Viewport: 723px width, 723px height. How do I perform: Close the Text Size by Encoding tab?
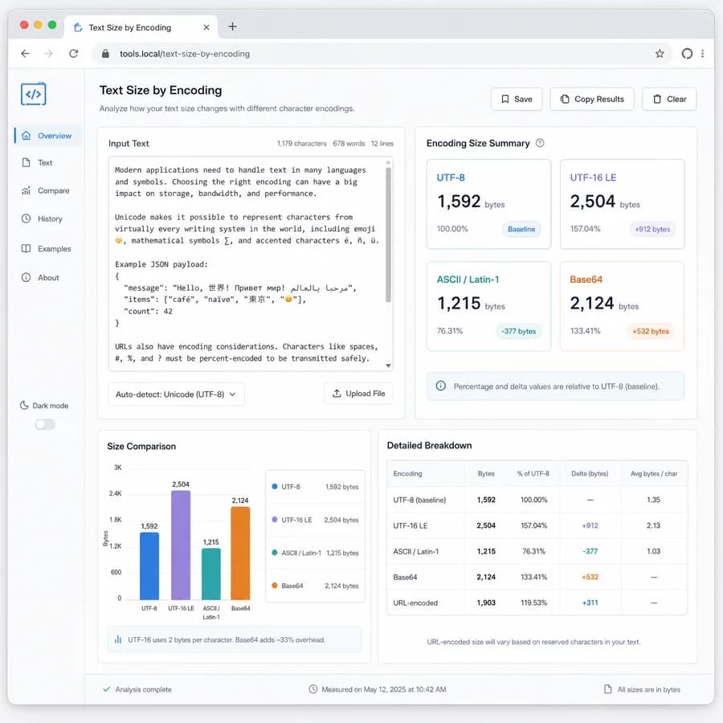206,27
